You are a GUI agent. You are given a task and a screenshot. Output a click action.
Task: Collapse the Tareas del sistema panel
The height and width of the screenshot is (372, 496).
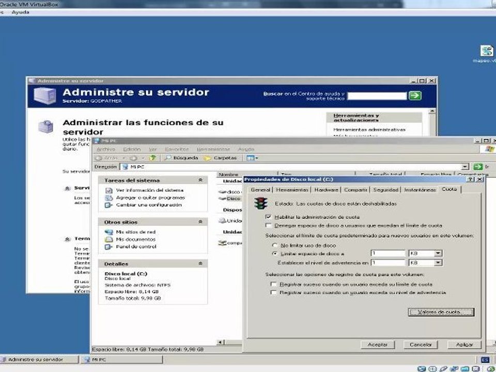tap(200, 180)
